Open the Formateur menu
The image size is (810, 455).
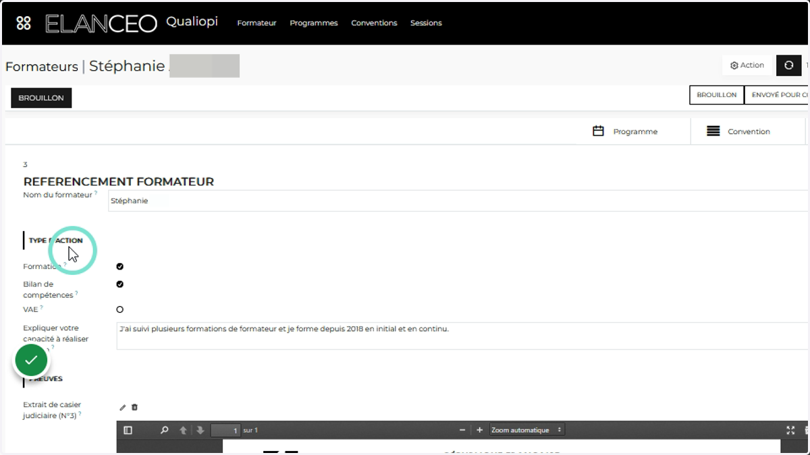256,23
